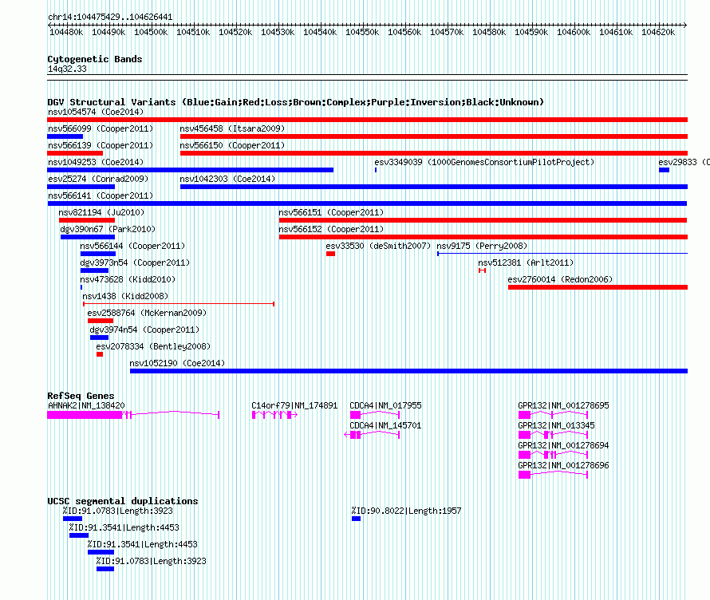Screen dimensions: 710x600
Task: Click the nsv566141 (Cooper2011) variant label
Action: click(x=101, y=195)
